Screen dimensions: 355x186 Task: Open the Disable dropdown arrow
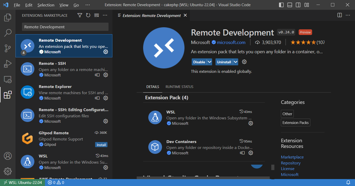click(209, 62)
